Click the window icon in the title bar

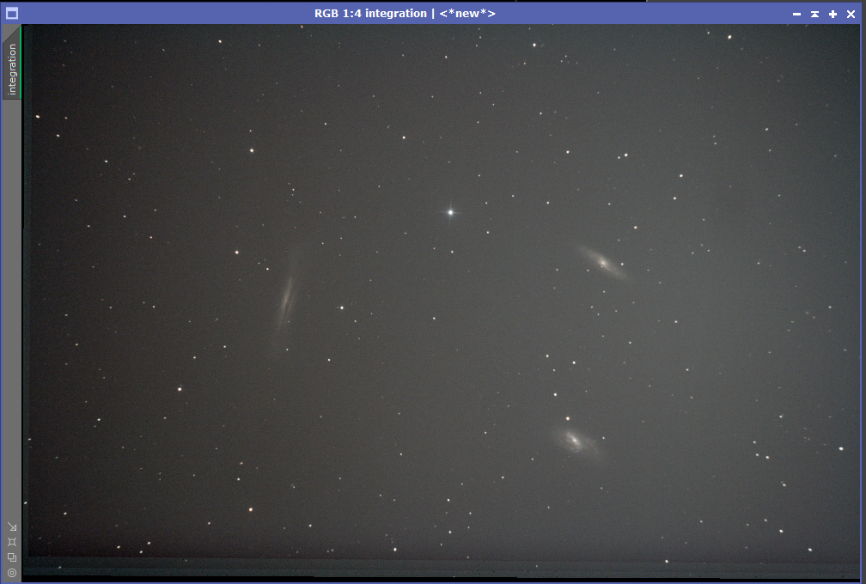click(x=12, y=13)
